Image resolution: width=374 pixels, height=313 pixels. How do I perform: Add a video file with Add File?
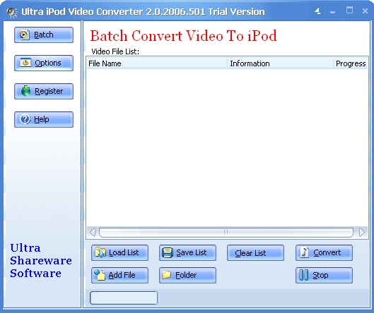pos(119,275)
